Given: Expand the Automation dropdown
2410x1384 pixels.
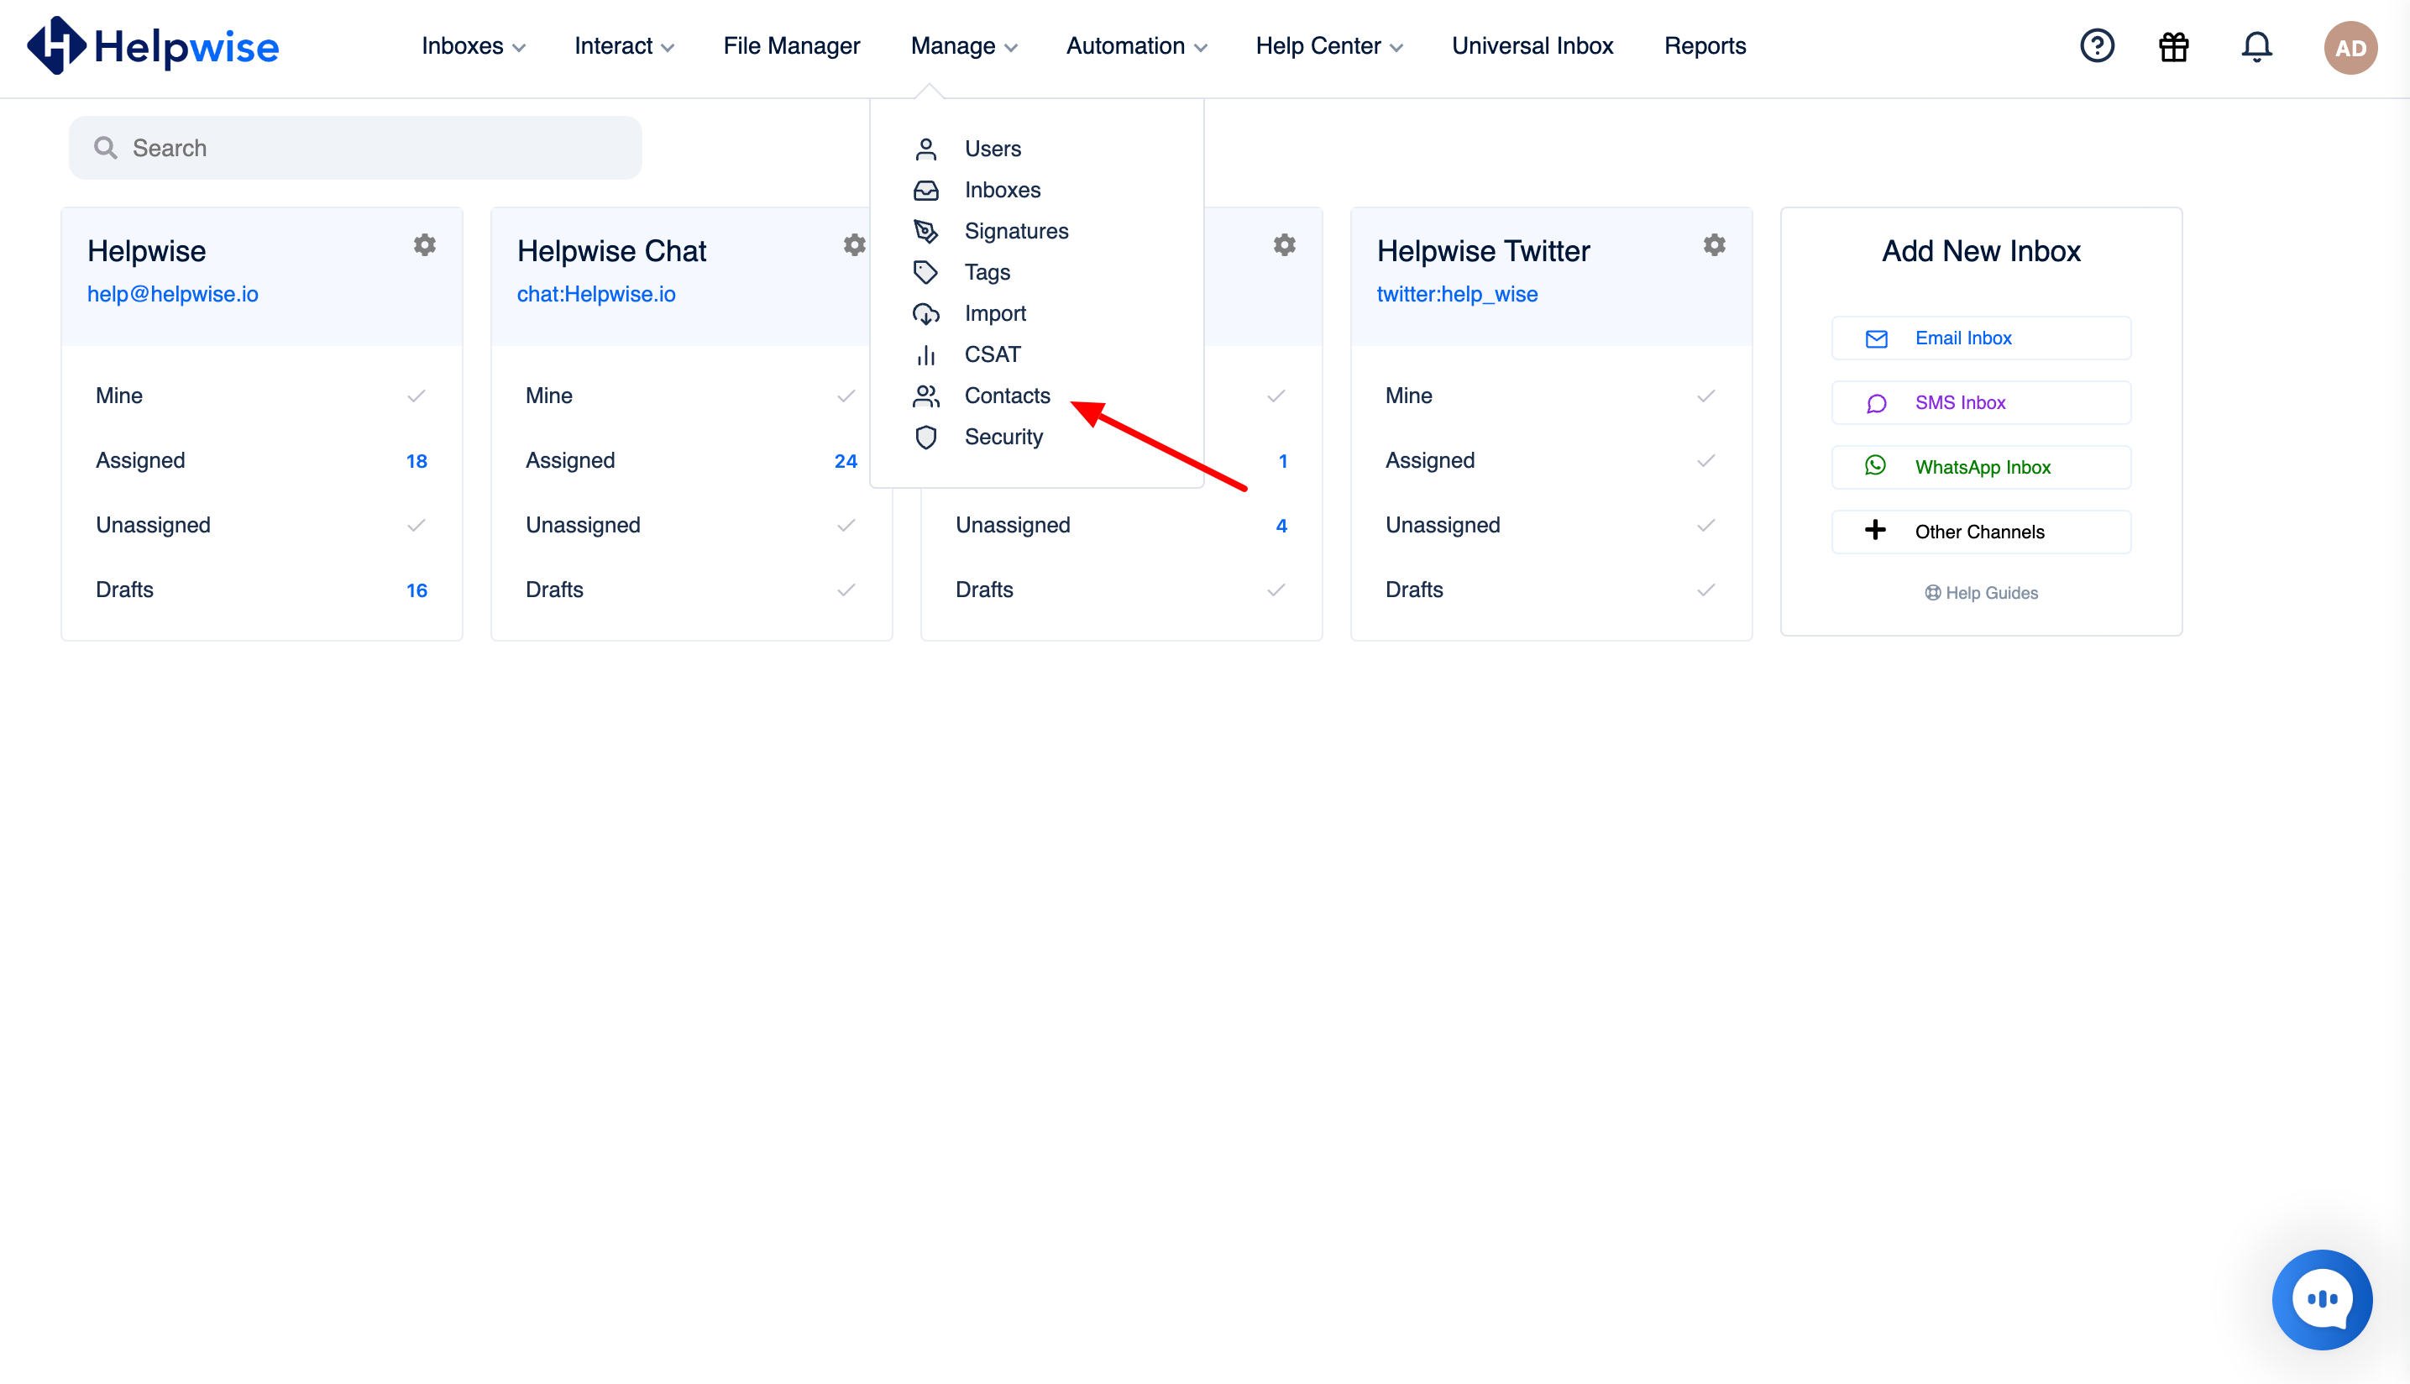Looking at the screenshot, I should [1137, 45].
